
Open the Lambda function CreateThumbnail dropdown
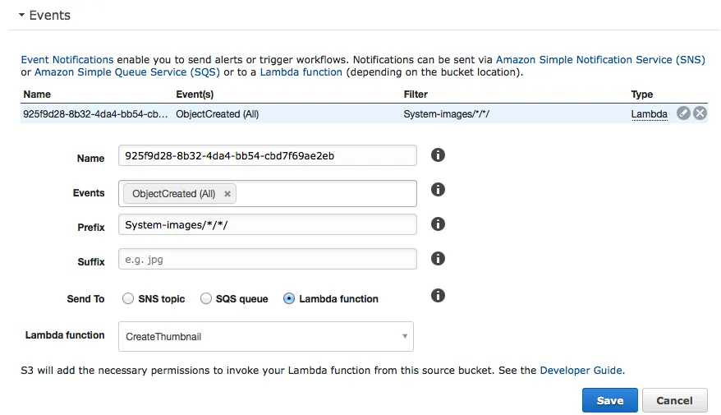266,337
